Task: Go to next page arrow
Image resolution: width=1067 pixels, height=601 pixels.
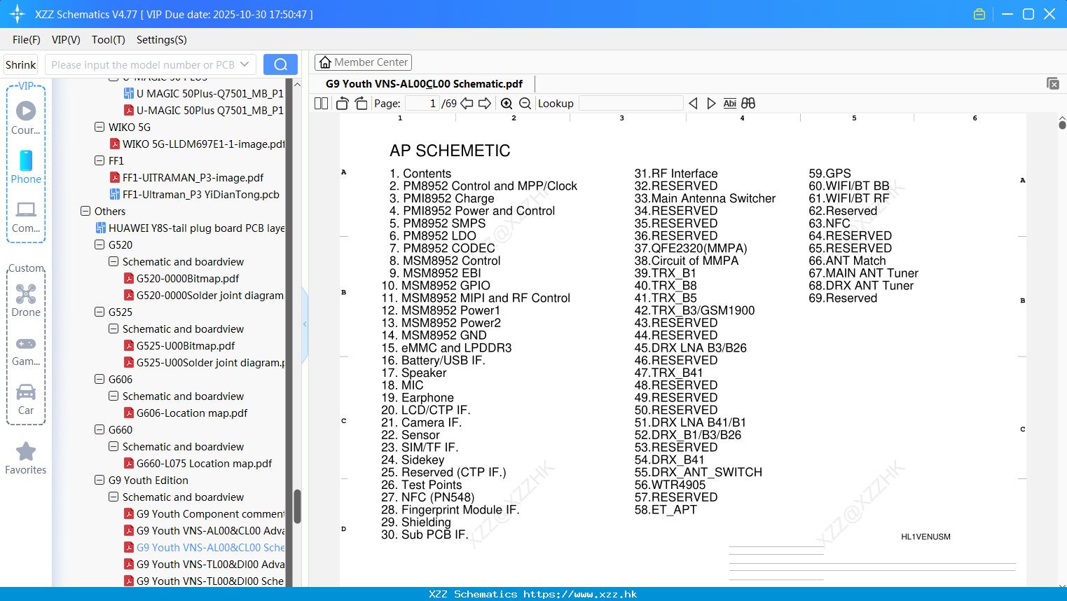Action: pyautogui.click(x=485, y=104)
